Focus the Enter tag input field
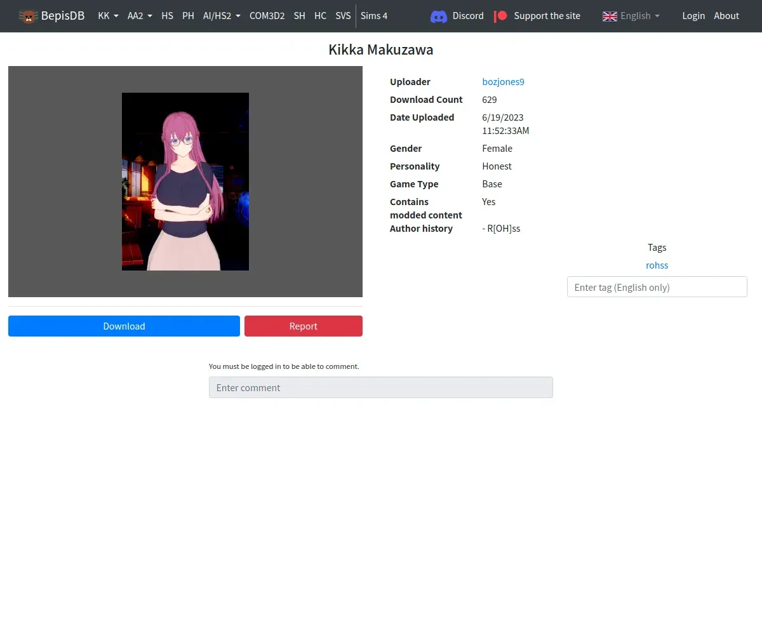 pyautogui.click(x=657, y=287)
